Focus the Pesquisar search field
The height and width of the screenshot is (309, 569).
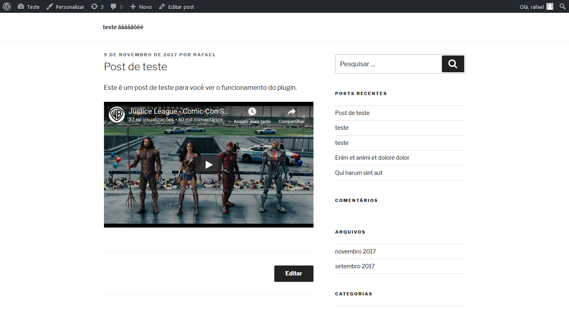(x=388, y=64)
